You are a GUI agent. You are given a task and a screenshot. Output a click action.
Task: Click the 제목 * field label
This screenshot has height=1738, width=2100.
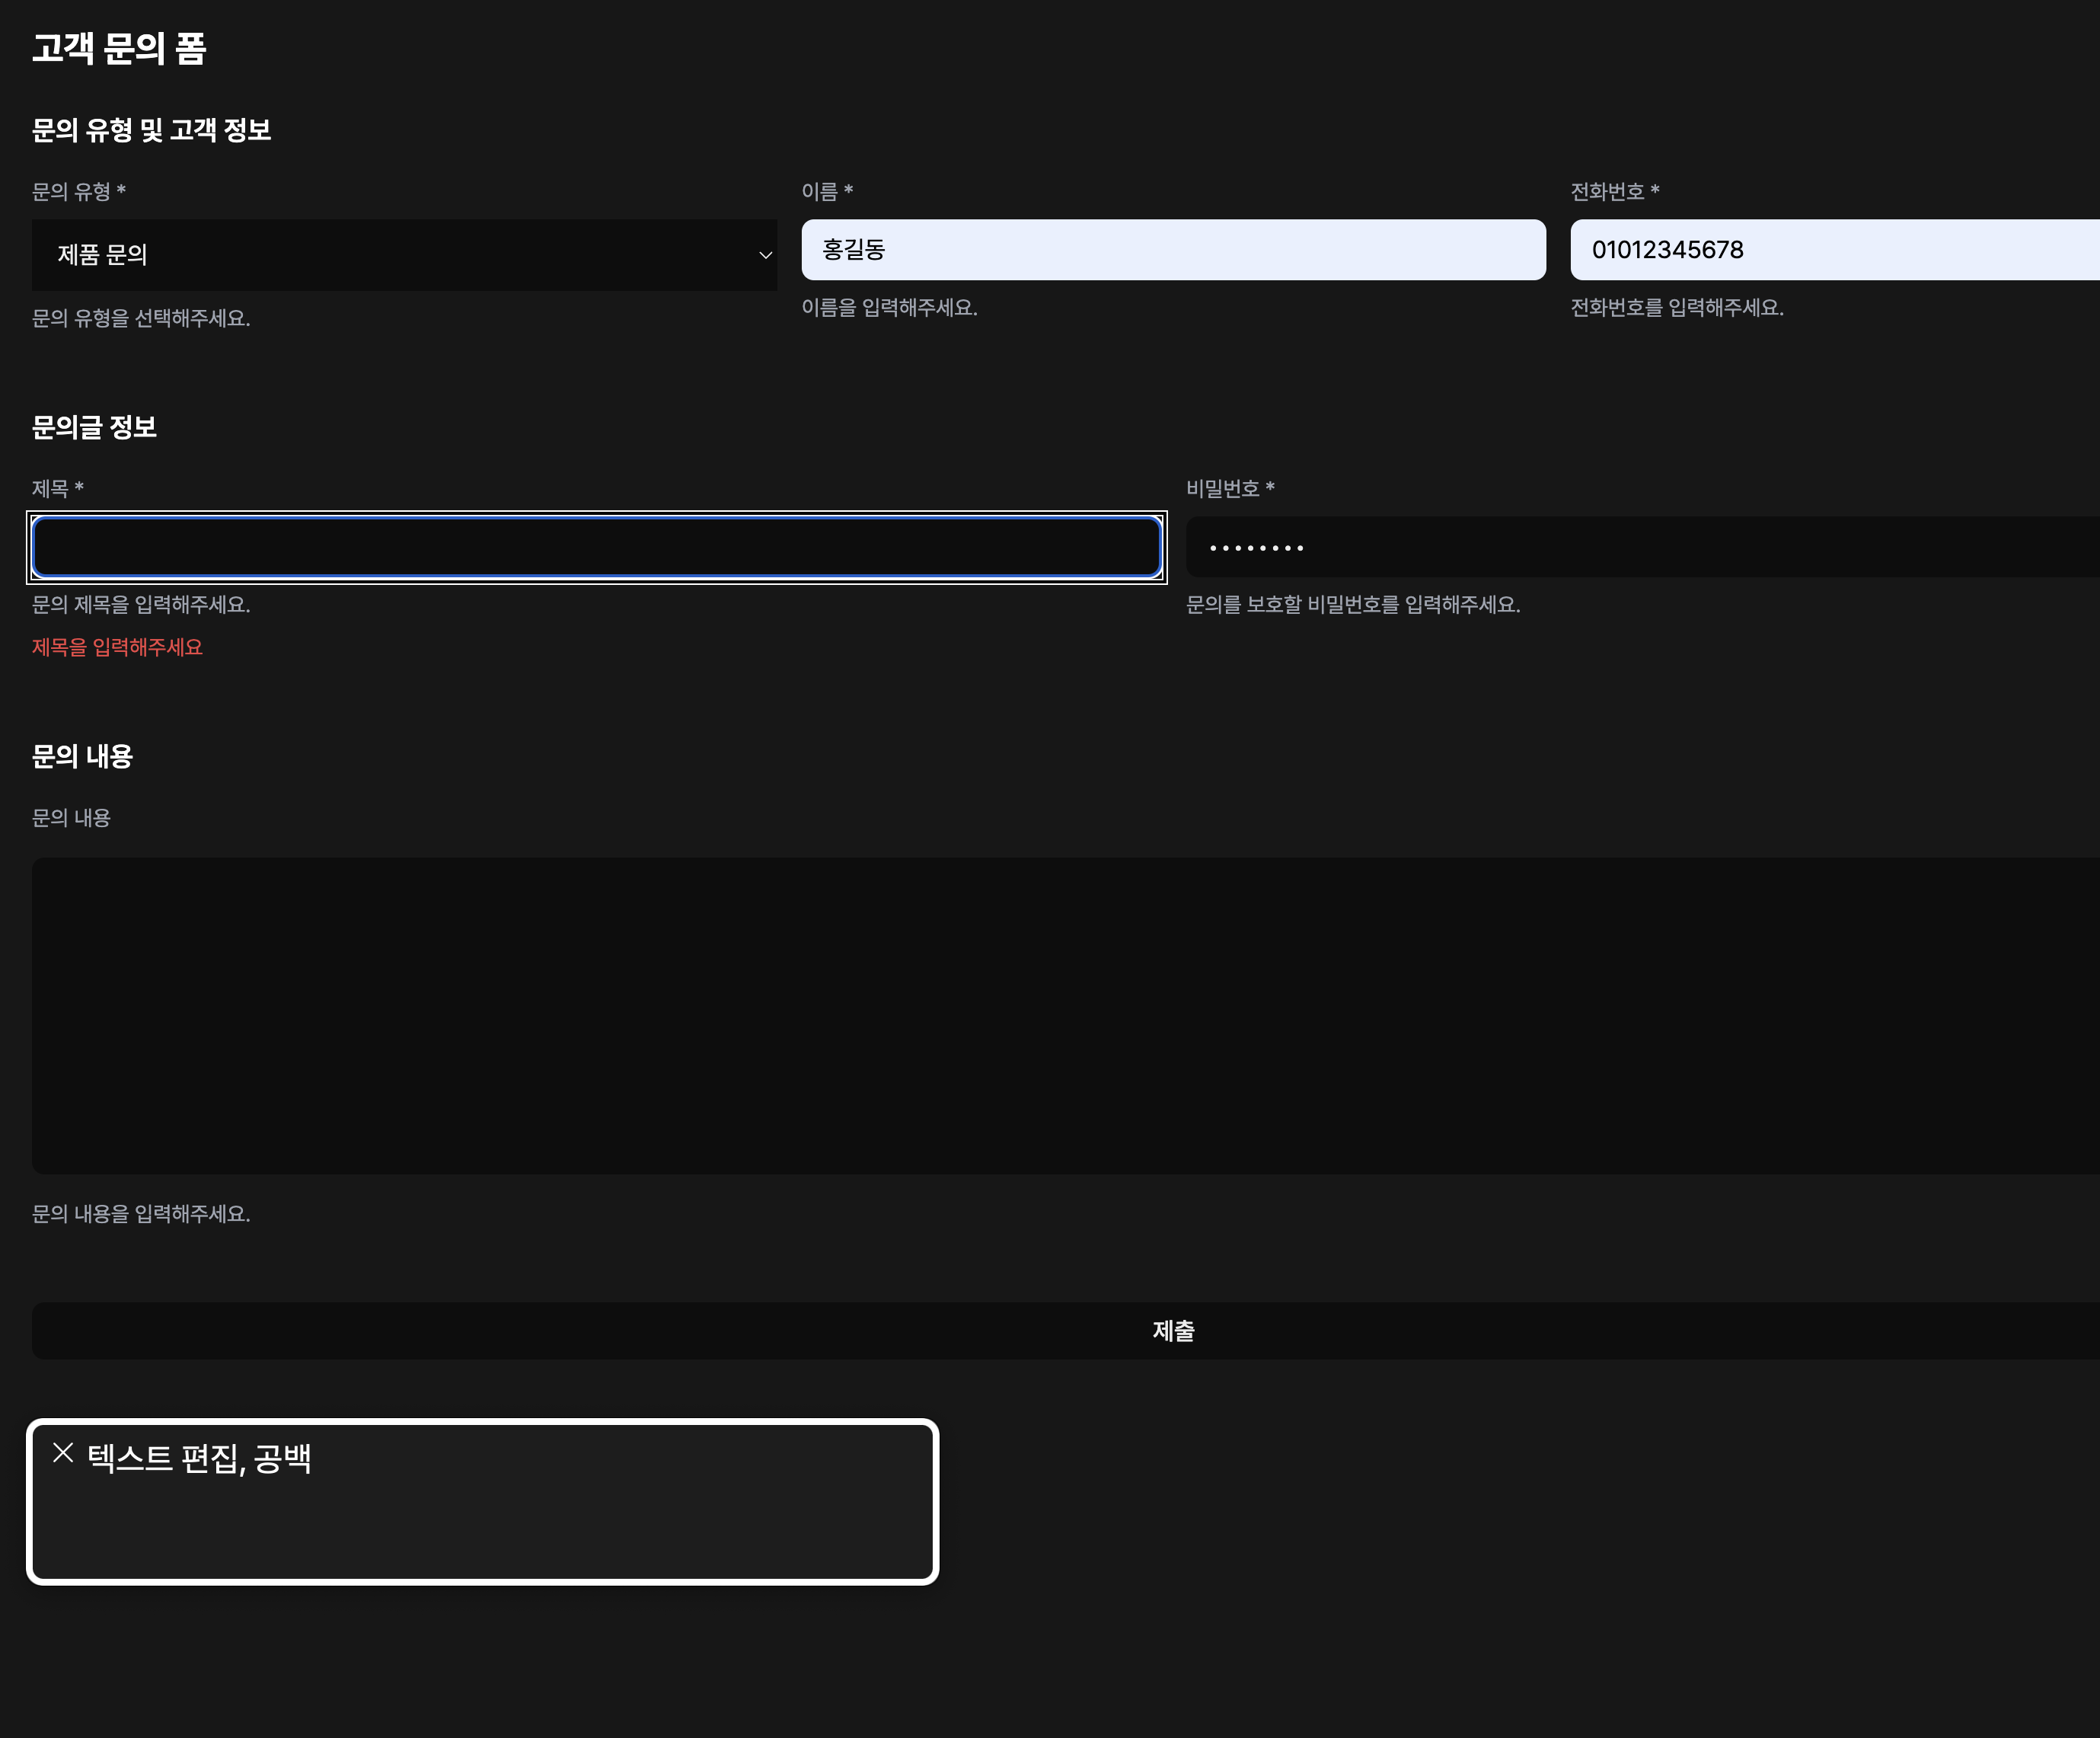click(57, 489)
